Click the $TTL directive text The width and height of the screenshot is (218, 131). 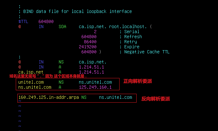[x=23, y=21]
